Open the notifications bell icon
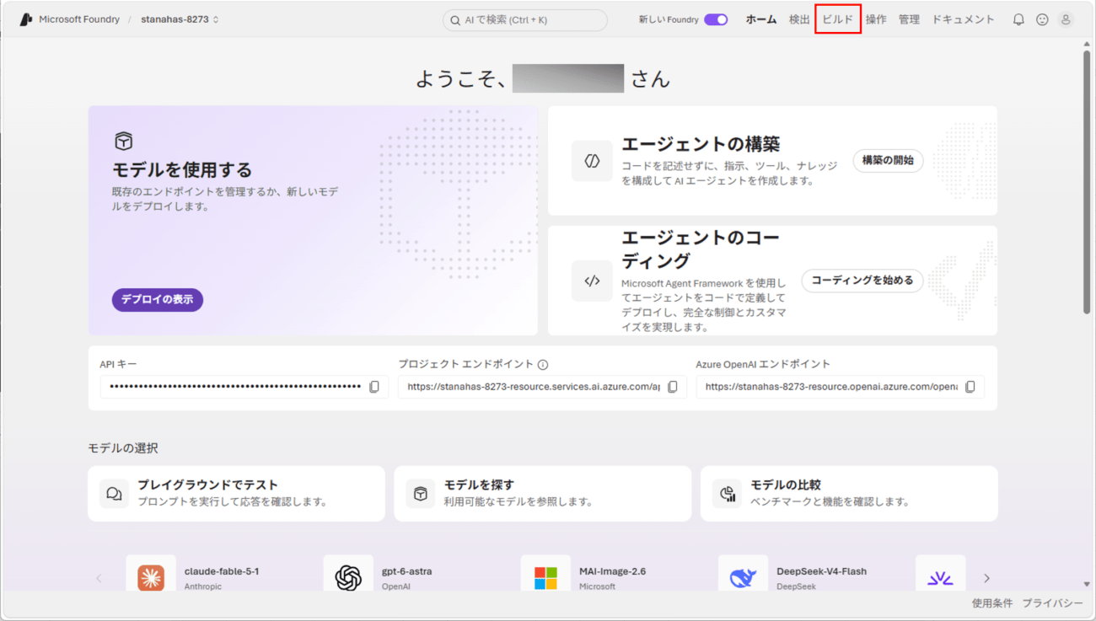The height and width of the screenshot is (621, 1096). (x=1018, y=19)
